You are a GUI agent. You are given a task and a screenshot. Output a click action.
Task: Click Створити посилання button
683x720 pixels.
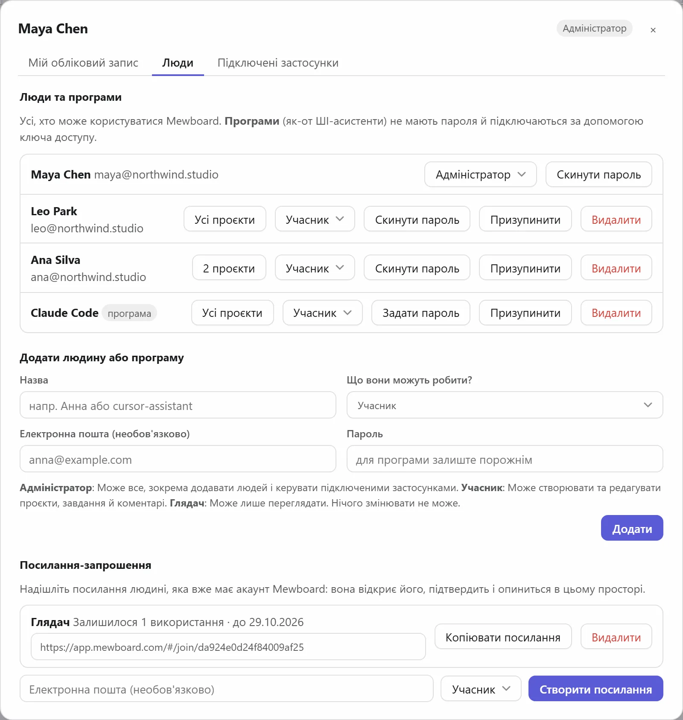595,688
